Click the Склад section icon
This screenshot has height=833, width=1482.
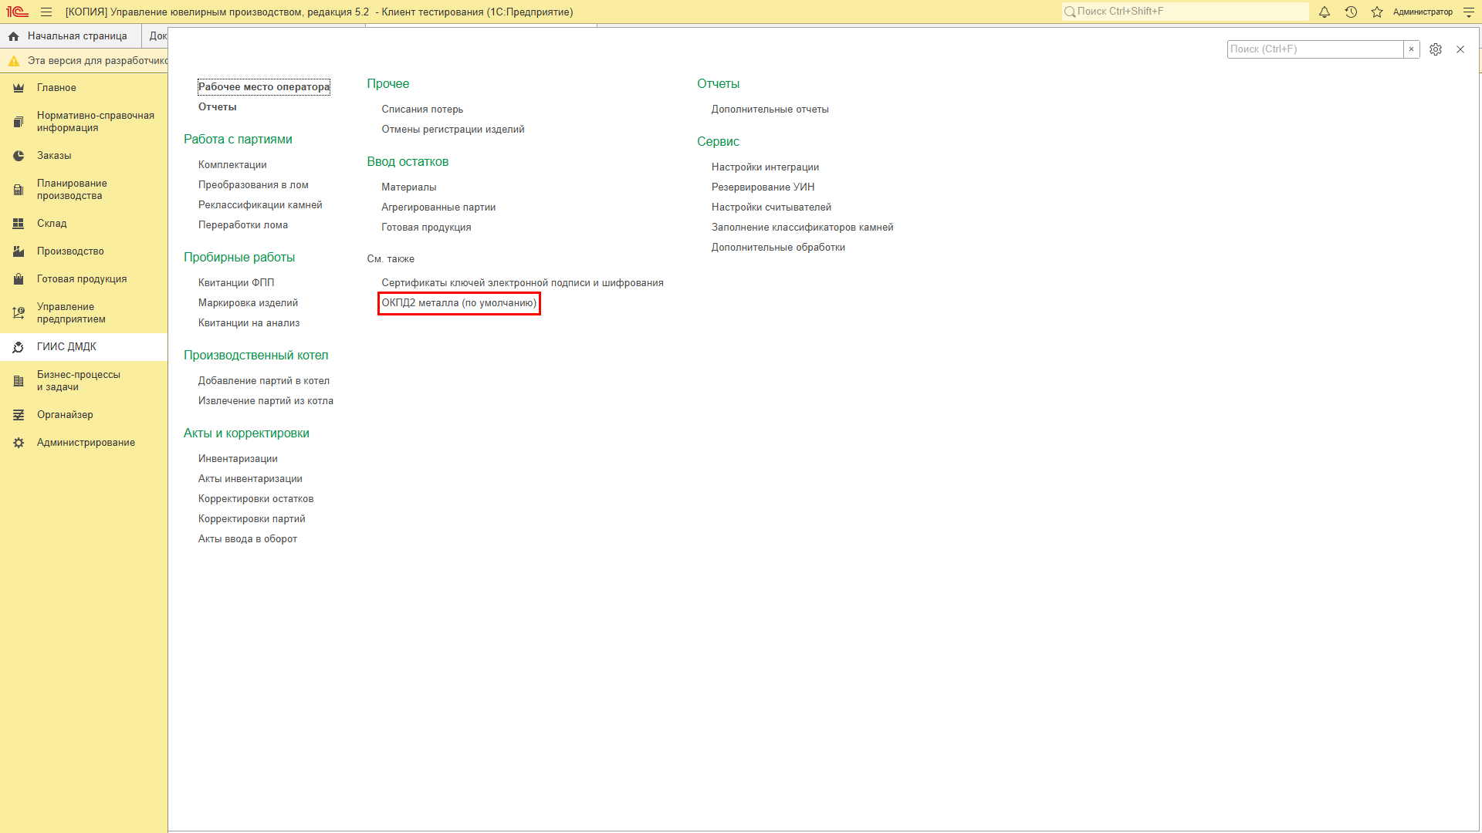click(19, 224)
